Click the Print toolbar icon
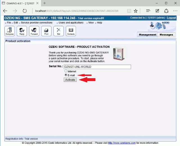This screenshot has height=146, width=180. [x=46, y=31]
